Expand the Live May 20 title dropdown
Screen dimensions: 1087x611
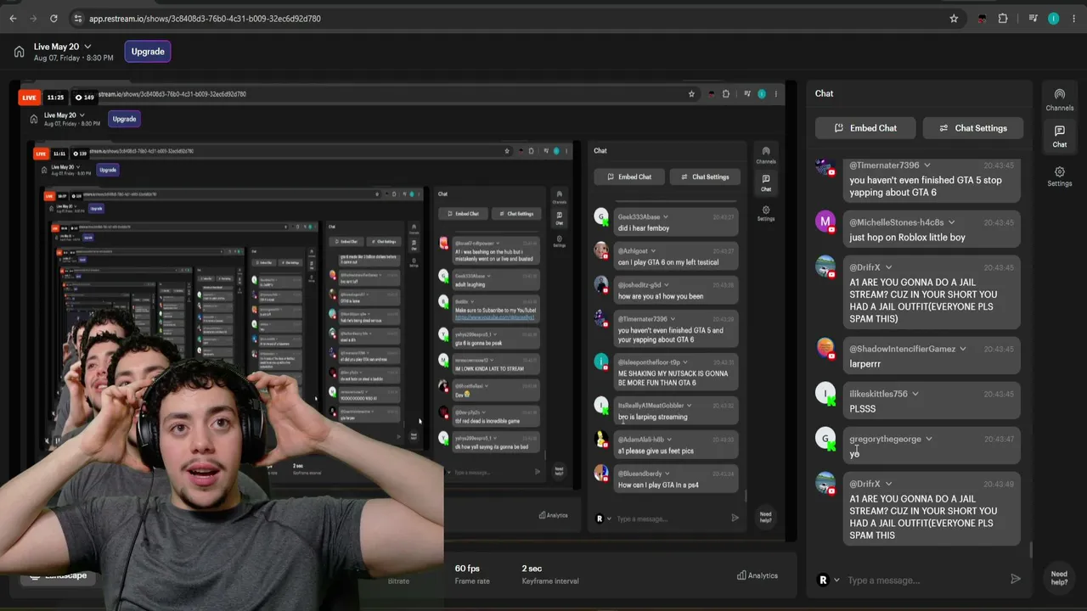pyautogui.click(x=87, y=47)
